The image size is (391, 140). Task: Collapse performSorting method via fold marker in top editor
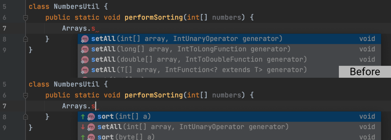(x=25, y=18)
